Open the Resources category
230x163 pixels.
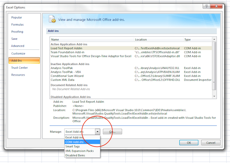18,75
